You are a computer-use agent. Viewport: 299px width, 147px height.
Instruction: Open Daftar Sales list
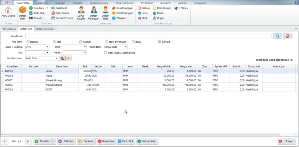pyautogui.click(x=105, y=13)
